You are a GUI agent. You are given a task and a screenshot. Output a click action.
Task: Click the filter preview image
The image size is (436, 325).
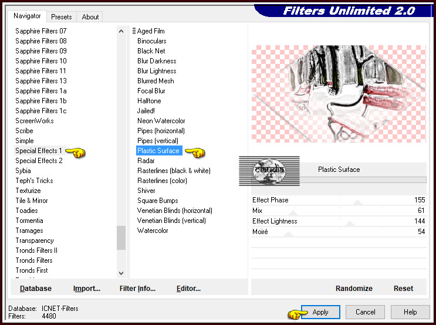click(x=339, y=94)
